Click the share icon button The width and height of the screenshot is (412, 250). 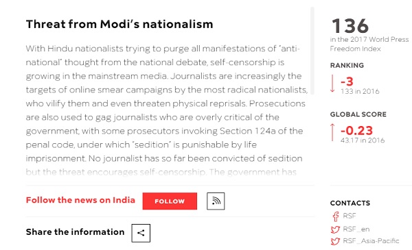click(141, 233)
